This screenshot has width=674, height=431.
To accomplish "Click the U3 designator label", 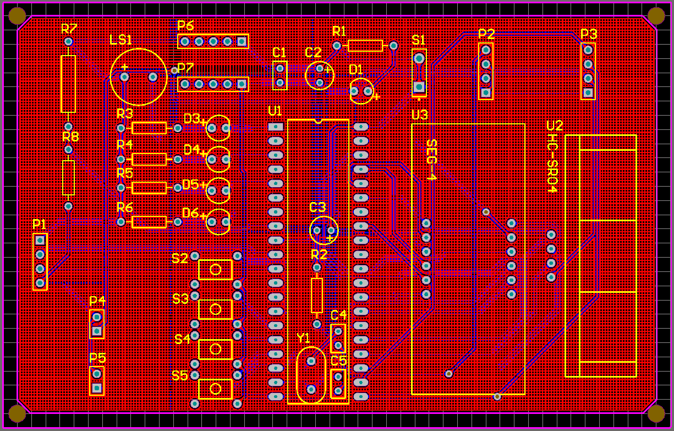I will click(420, 115).
